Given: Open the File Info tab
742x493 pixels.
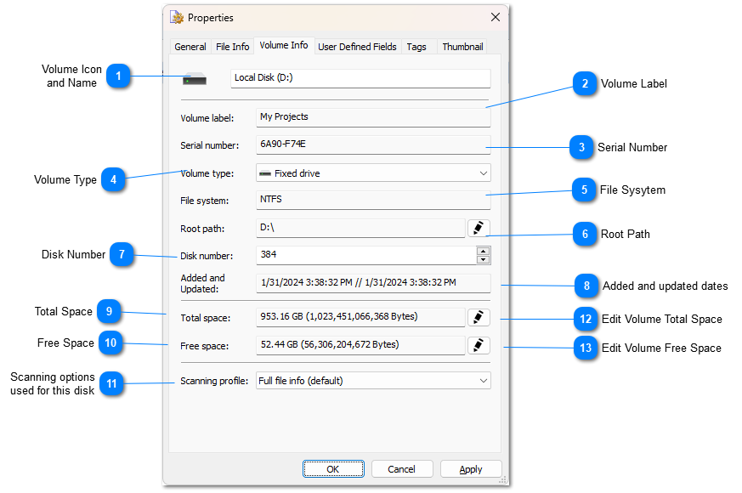Looking at the screenshot, I should tap(232, 47).
